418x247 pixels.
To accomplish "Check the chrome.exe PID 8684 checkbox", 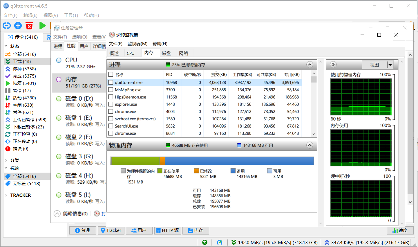I will tap(111, 133).
